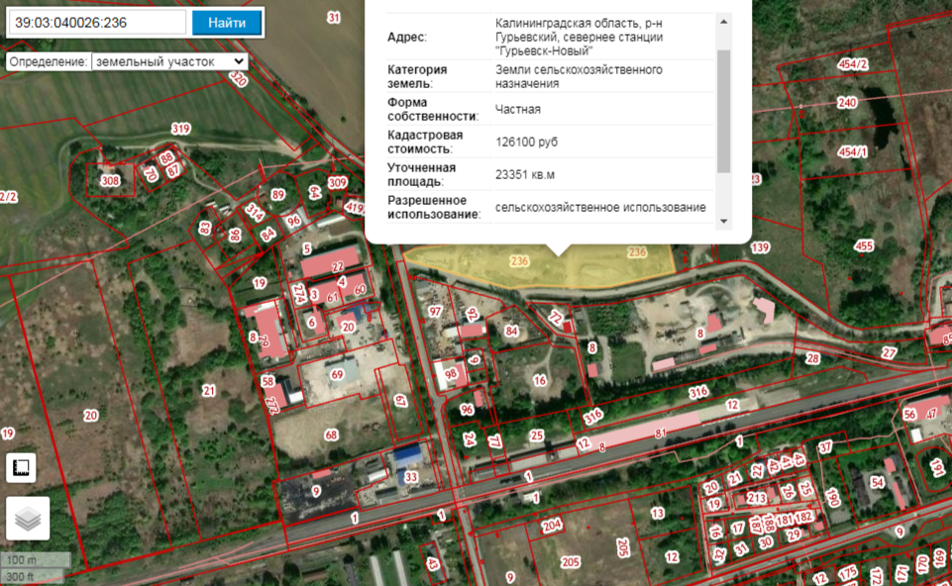
Task: Expand the 'земельный участок' dropdown
Action: (168, 61)
